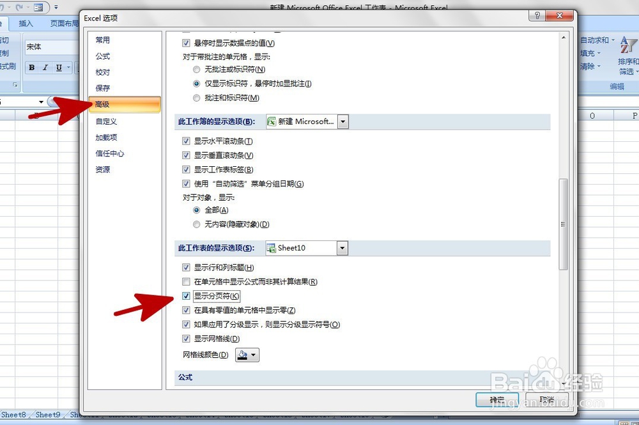This screenshot has height=425, width=639.
Task: Toggle 显示网格线 checkbox
Action: [186, 339]
